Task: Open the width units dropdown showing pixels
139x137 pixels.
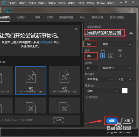Action: [117, 44]
